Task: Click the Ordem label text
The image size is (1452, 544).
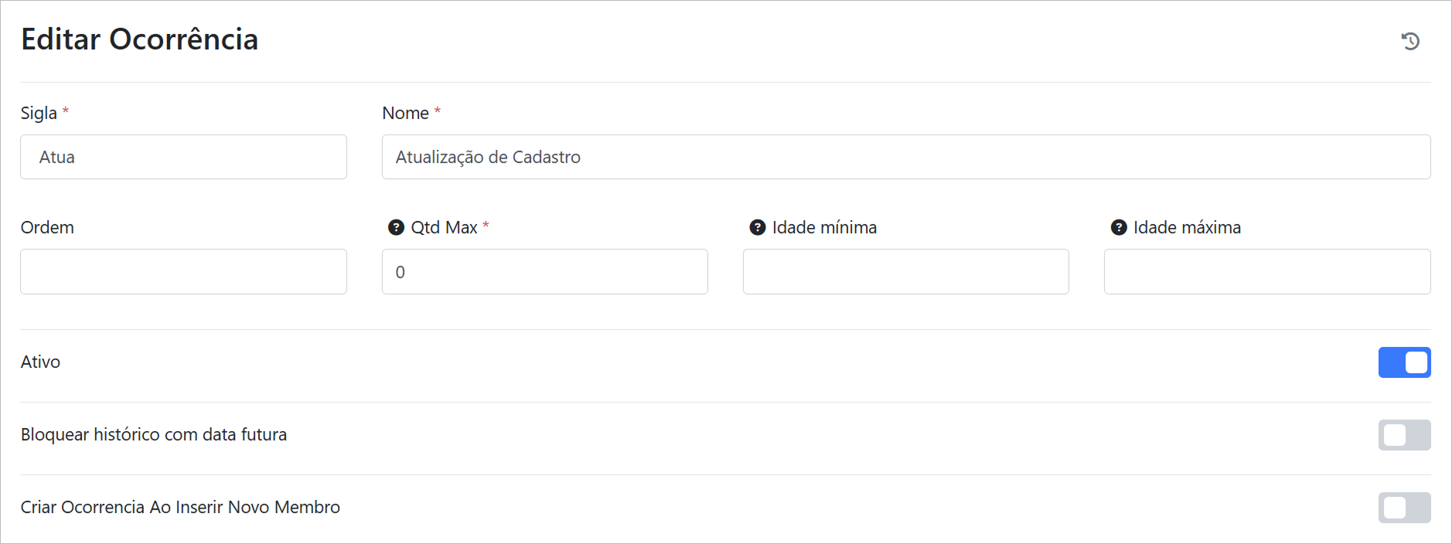Action: tap(47, 227)
